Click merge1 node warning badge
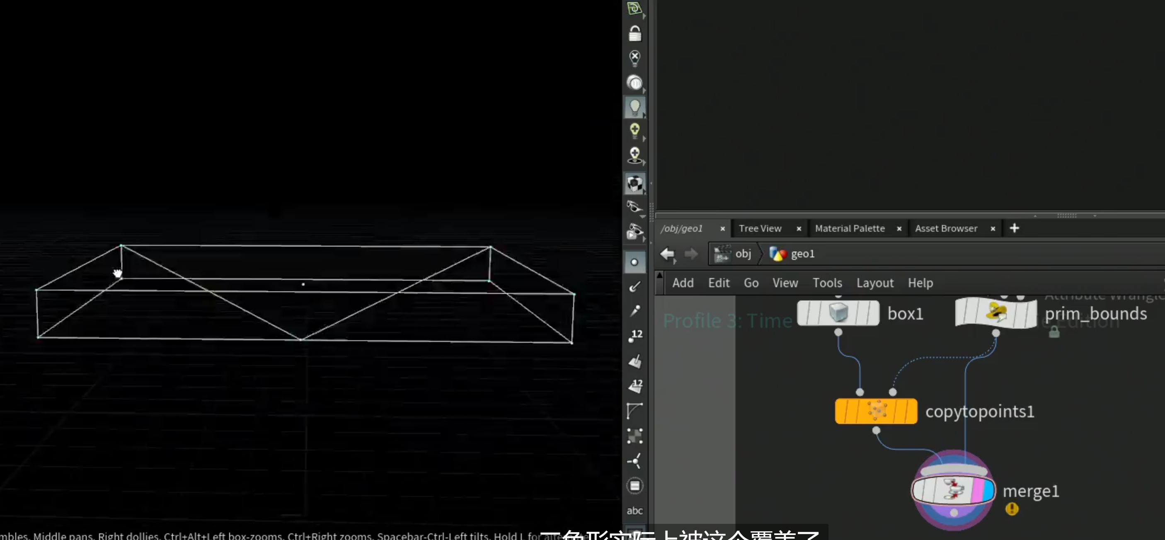Image resolution: width=1165 pixels, height=540 pixels. coord(1012,509)
